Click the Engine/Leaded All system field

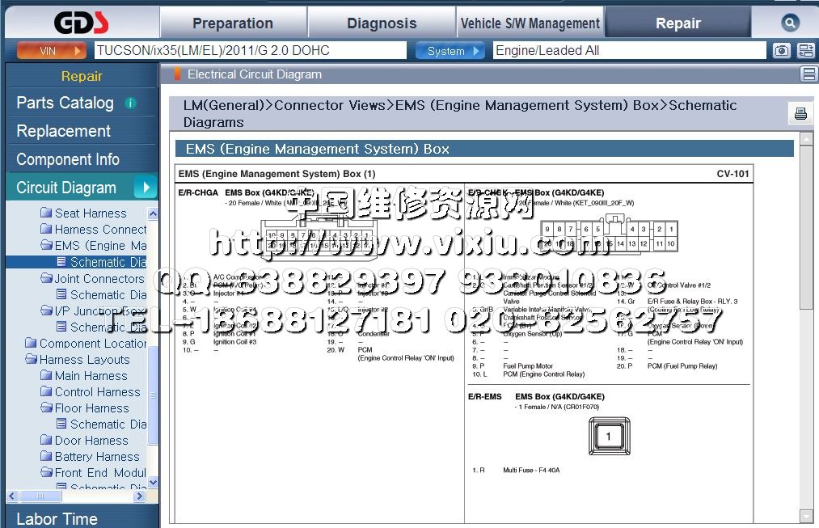click(x=628, y=51)
